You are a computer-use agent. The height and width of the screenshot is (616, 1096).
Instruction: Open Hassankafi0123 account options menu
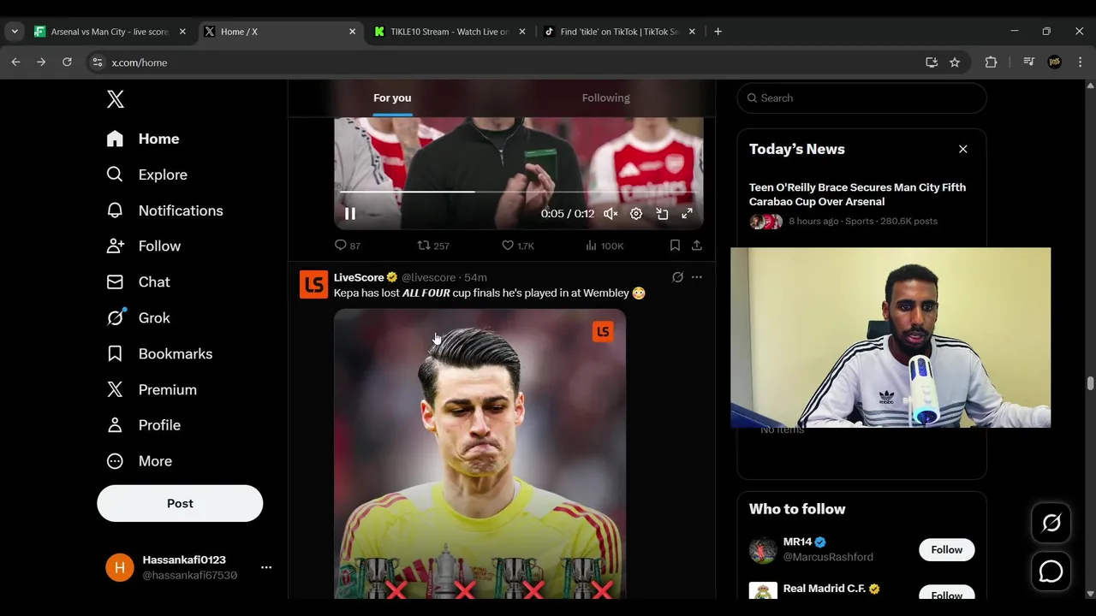coord(266,567)
